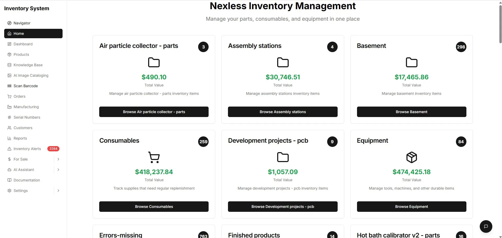Open Products in the sidebar
Viewport: 502px width, 238px height.
pyautogui.click(x=33, y=54)
